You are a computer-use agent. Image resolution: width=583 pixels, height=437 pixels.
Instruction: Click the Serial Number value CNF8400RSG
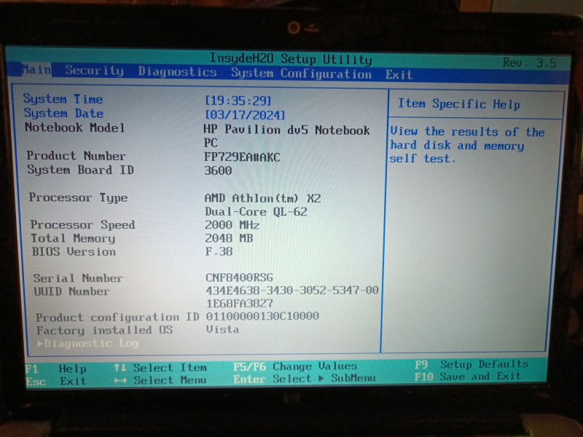[x=240, y=277]
